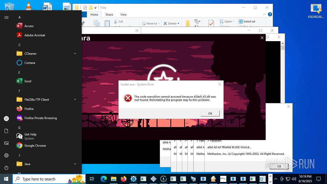This screenshot has width=327, height=184.
Task: Switch to the Home ribbon tab in Files
Action: [94, 15]
